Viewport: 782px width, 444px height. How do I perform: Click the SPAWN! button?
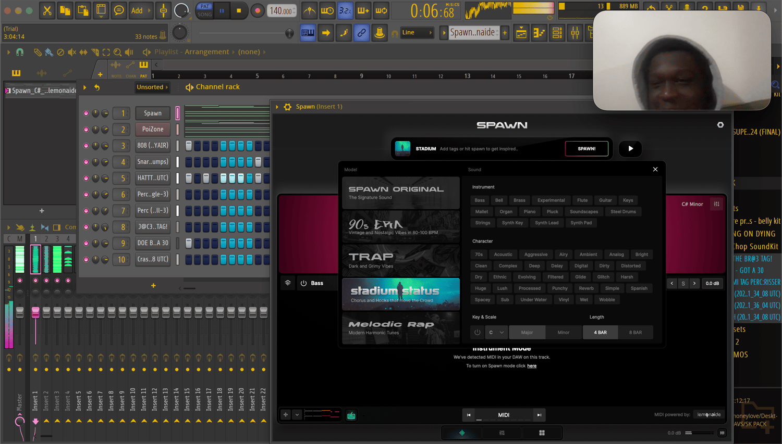pos(586,149)
